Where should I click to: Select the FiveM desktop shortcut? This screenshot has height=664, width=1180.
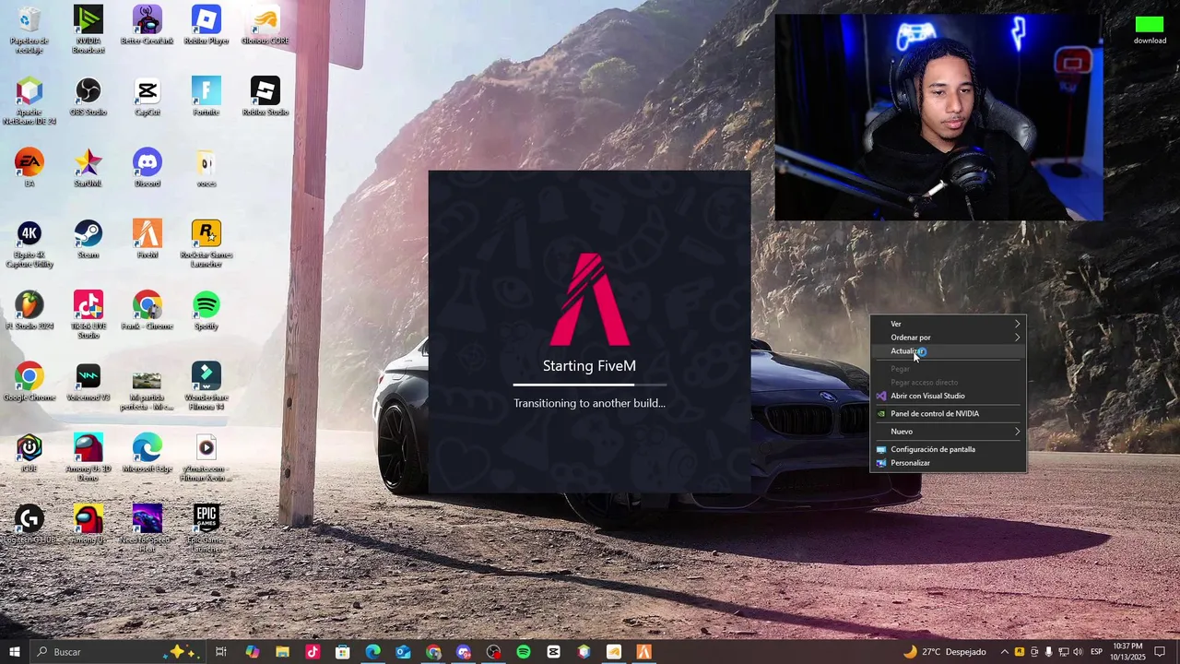[147, 240]
